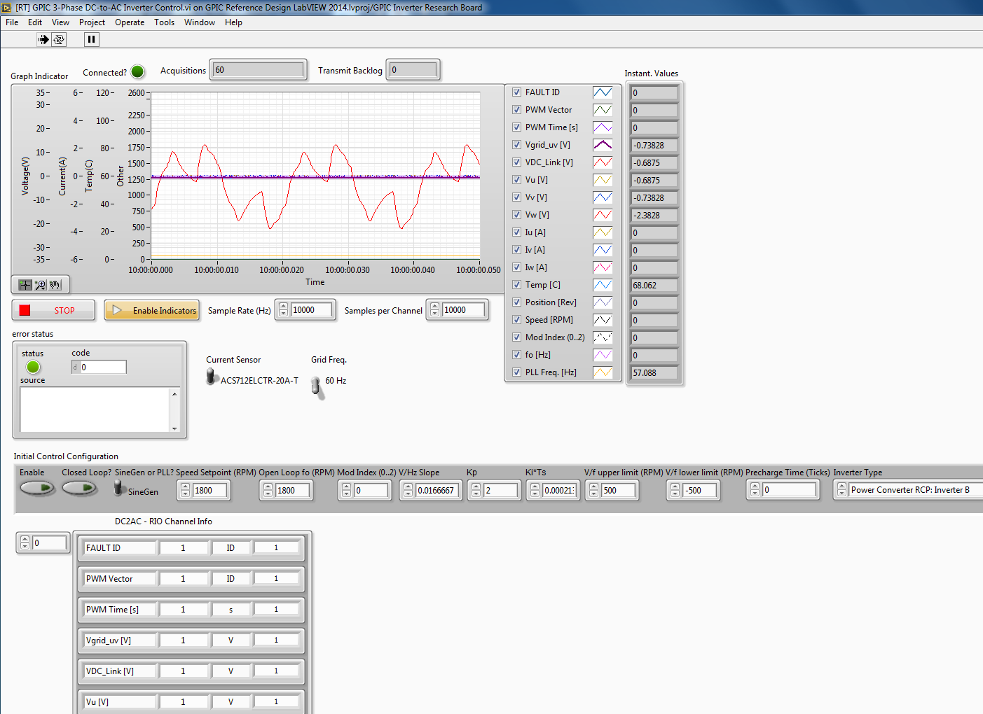The image size is (983, 714).
Task: Open the Operate menu
Action: [130, 22]
